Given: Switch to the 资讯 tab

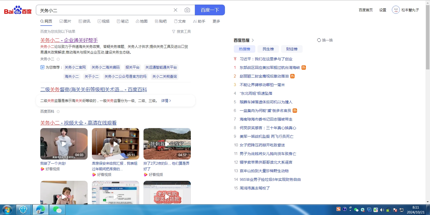Looking at the screenshot, I should [x=84, y=21].
